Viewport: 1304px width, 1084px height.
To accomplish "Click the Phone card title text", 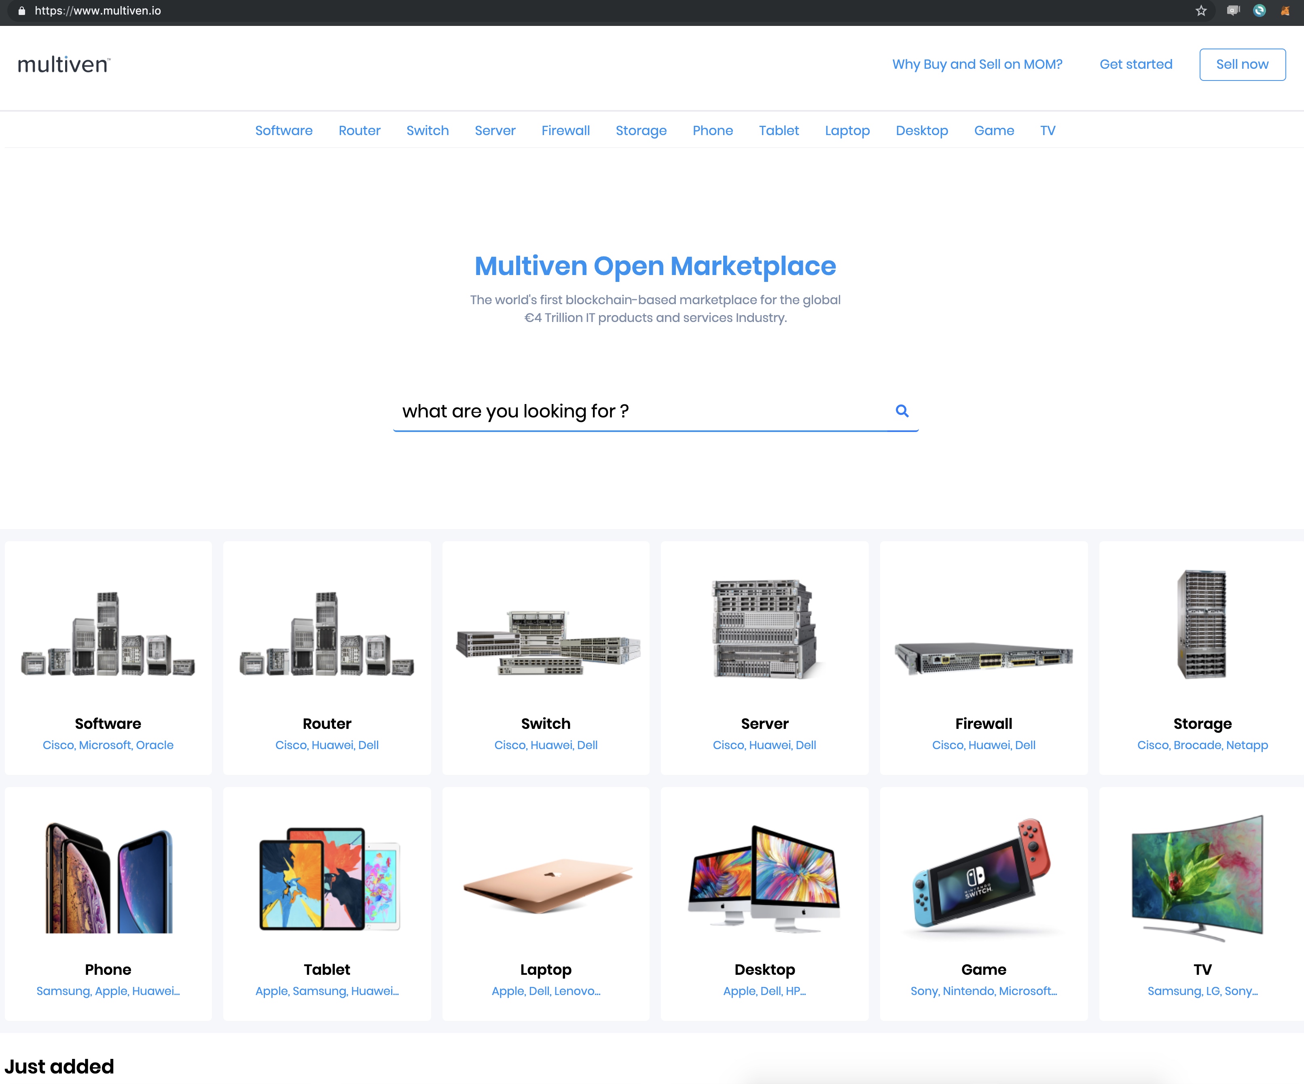I will [108, 969].
